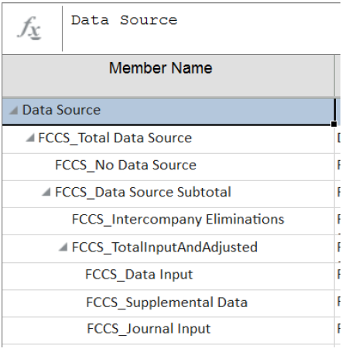This screenshot has width=342, height=352.
Task: Select the FCCS_No Data Source member
Action: pyautogui.click(x=125, y=165)
